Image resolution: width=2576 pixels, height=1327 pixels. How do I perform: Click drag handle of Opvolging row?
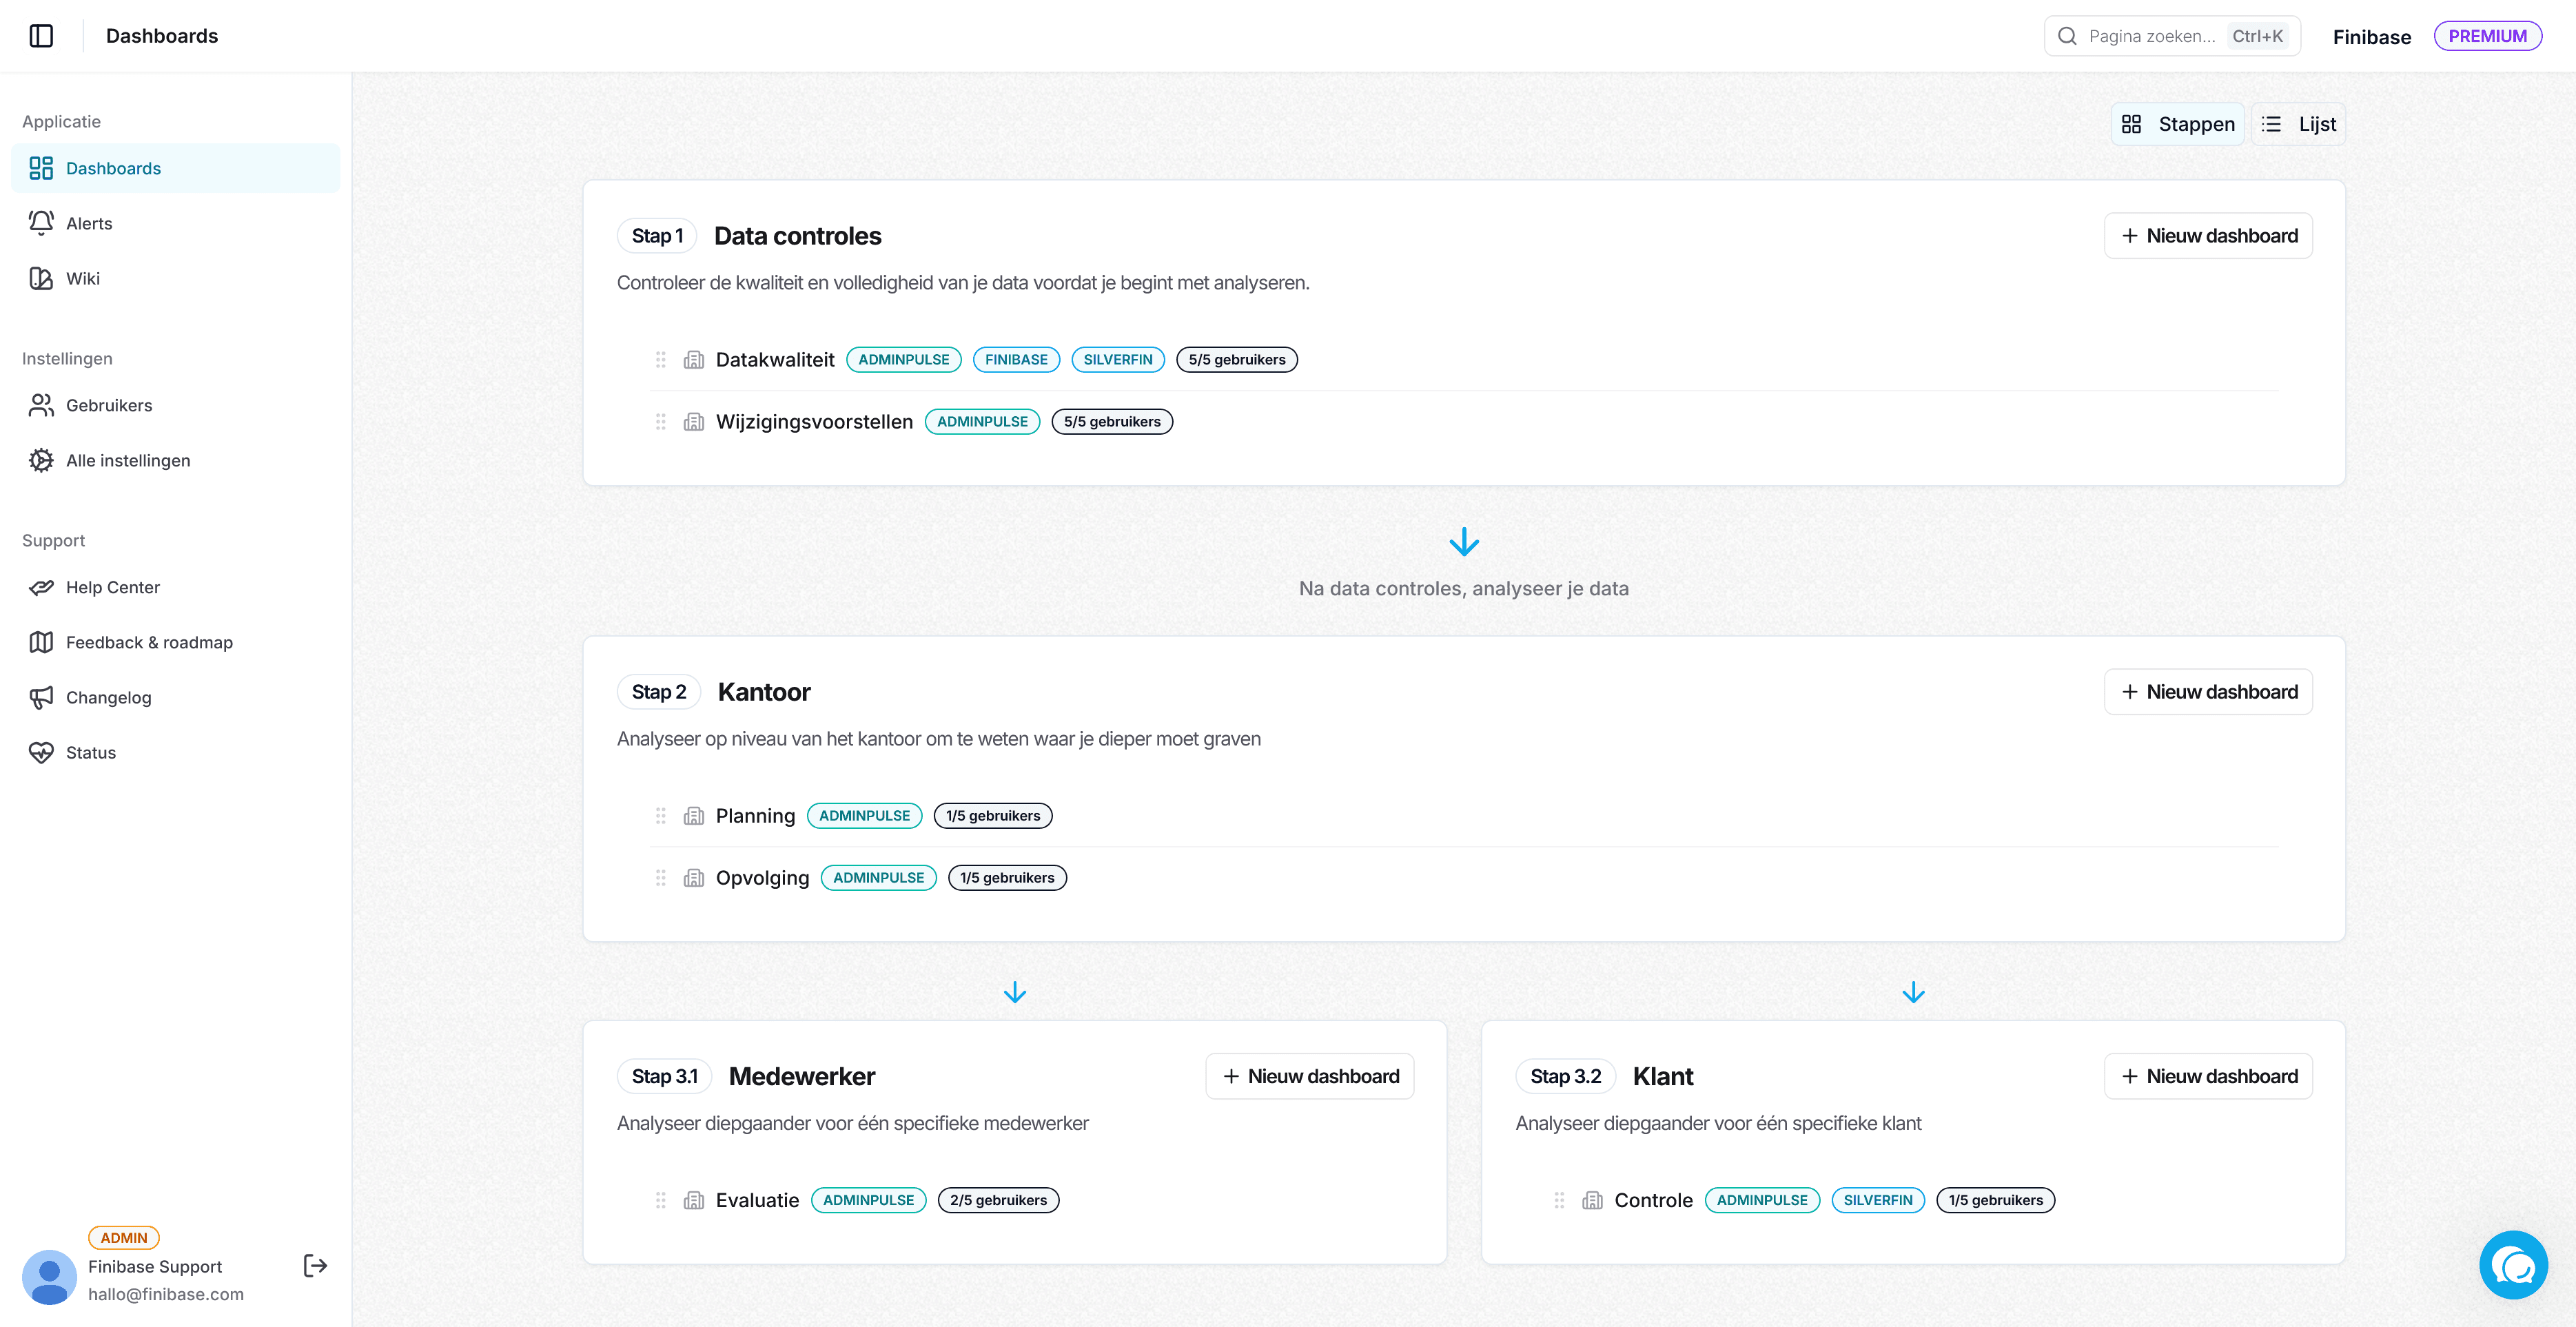point(661,877)
